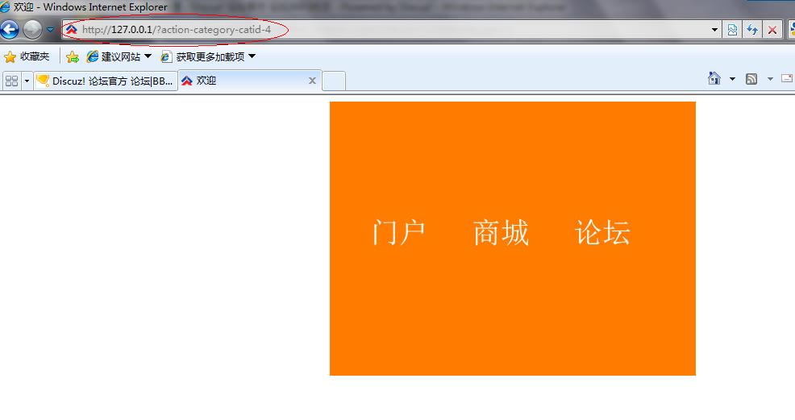Click the Internet Explorer icon in the title bar
Screen dimensions: 795x420
(x=5, y=6)
